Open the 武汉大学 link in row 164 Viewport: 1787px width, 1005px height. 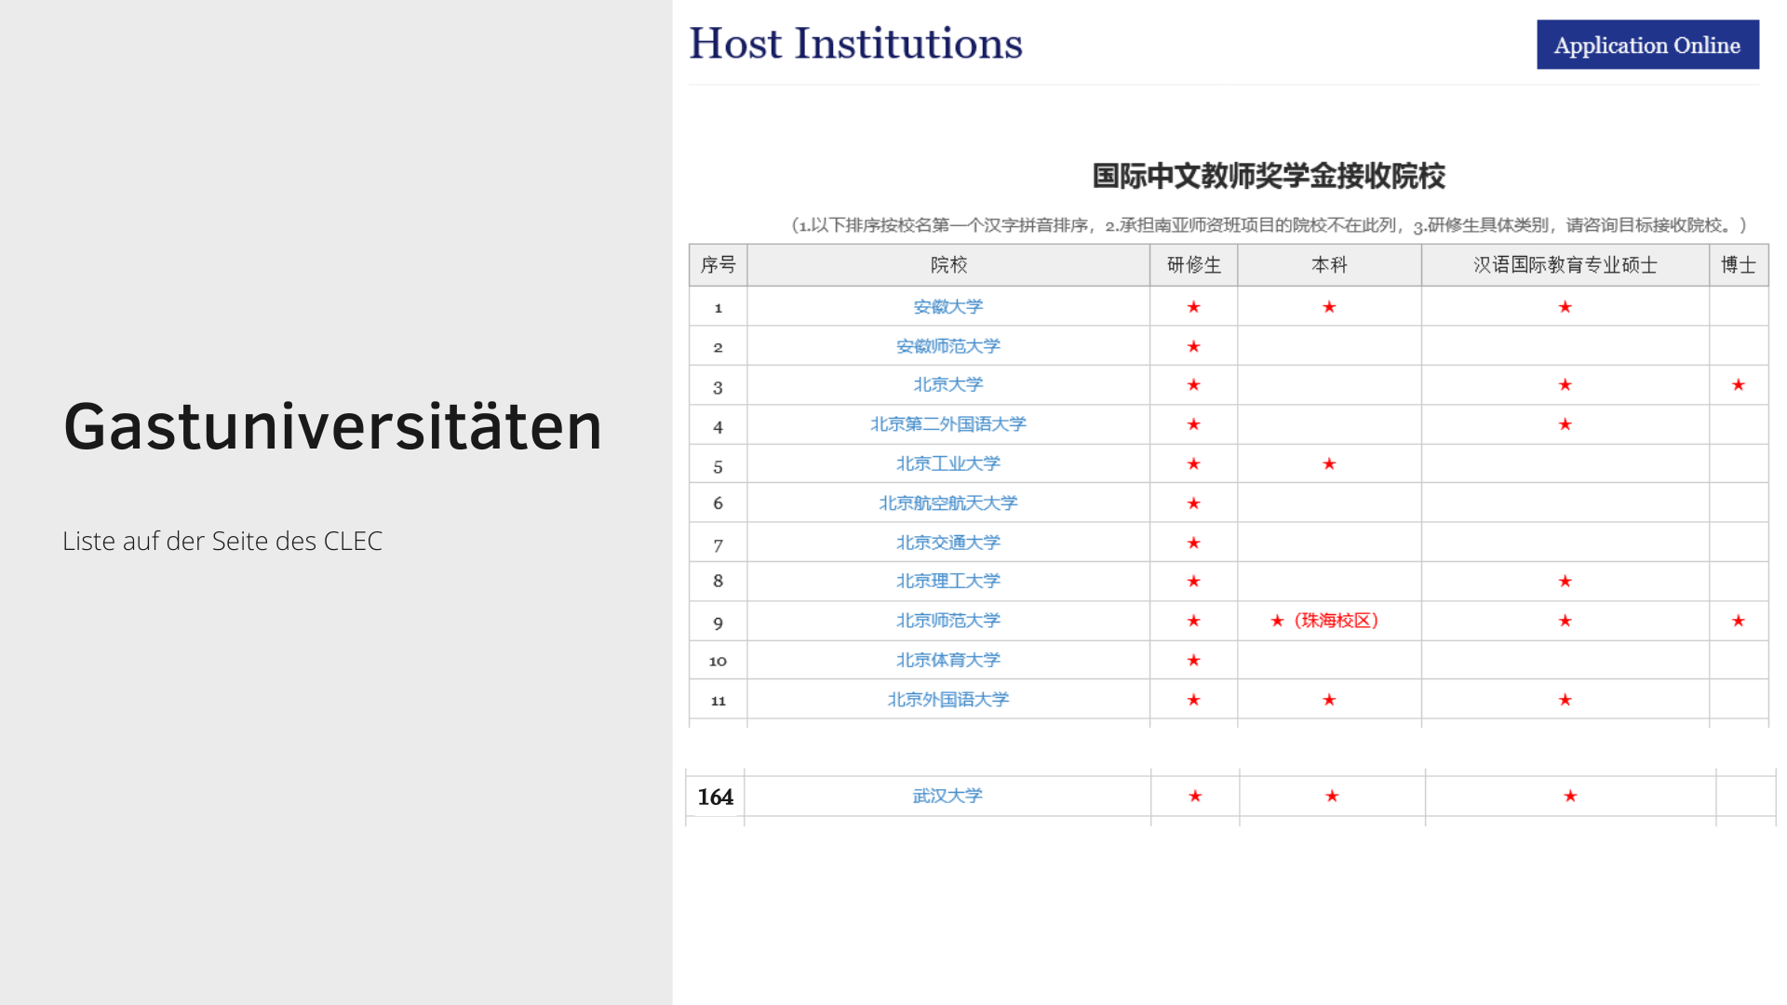point(947,796)
